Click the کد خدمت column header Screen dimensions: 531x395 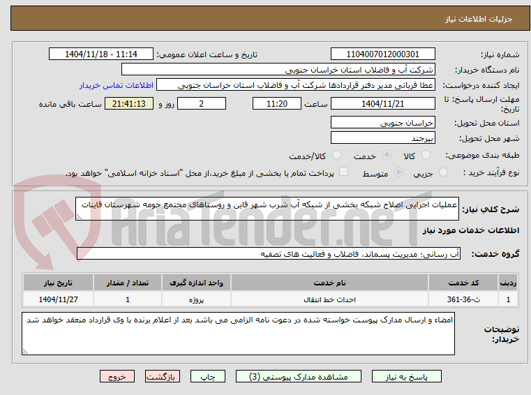(x=463, y=283)
